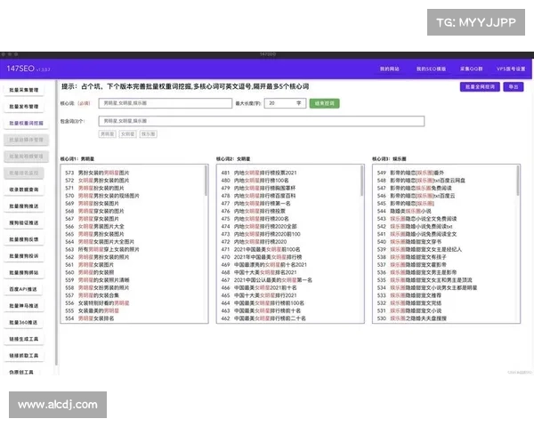Click the 批量全网挖词 button

coord(479,87)
